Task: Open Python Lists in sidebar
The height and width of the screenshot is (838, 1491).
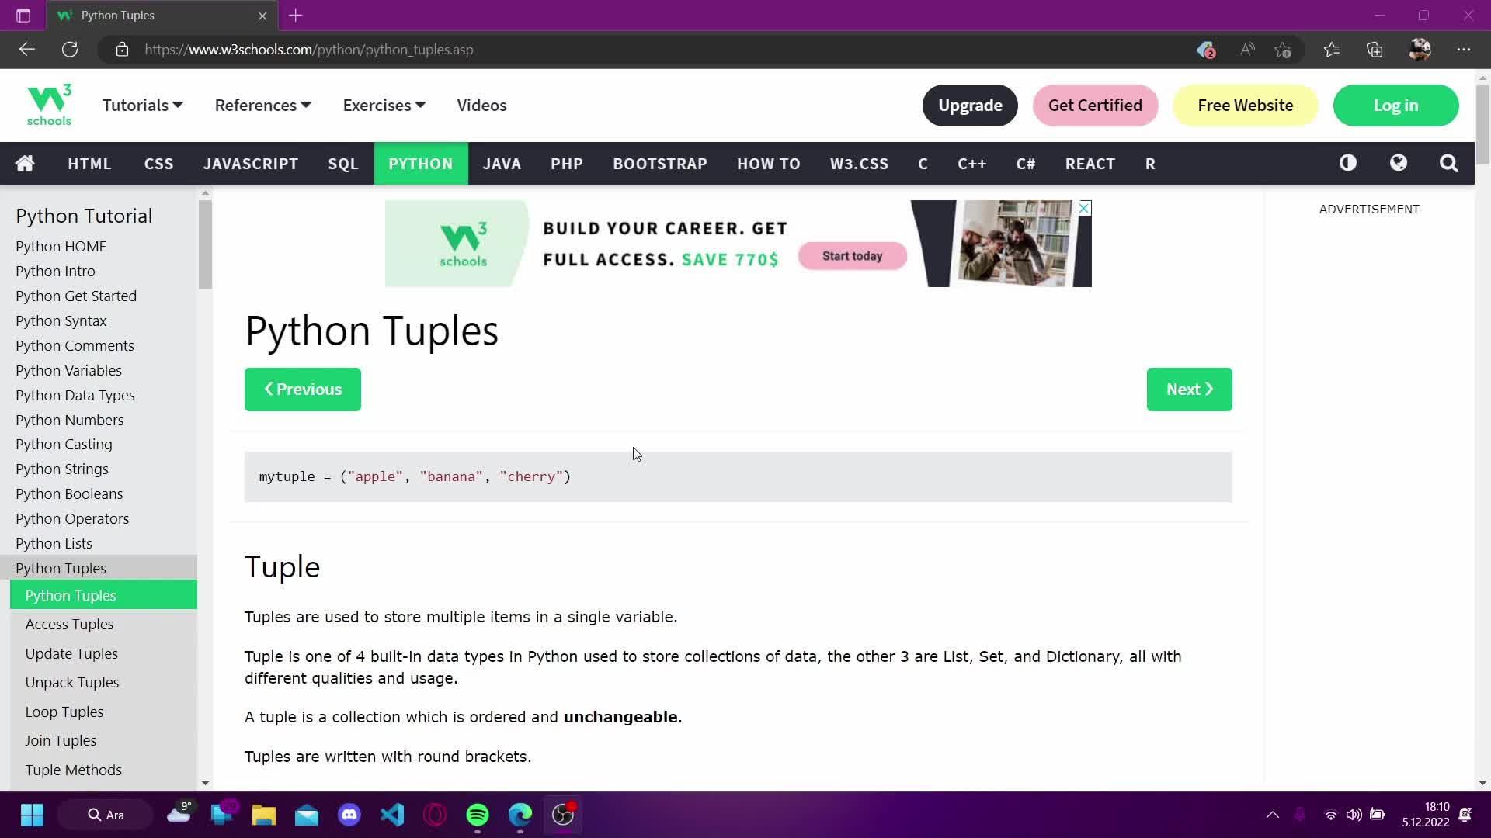Action: point(99,544)
